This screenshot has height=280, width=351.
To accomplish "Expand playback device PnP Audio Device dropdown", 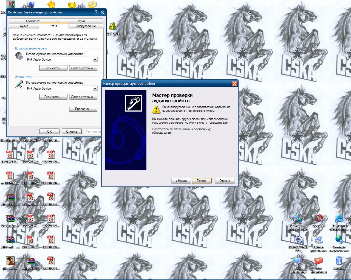I will click(95, 60).
